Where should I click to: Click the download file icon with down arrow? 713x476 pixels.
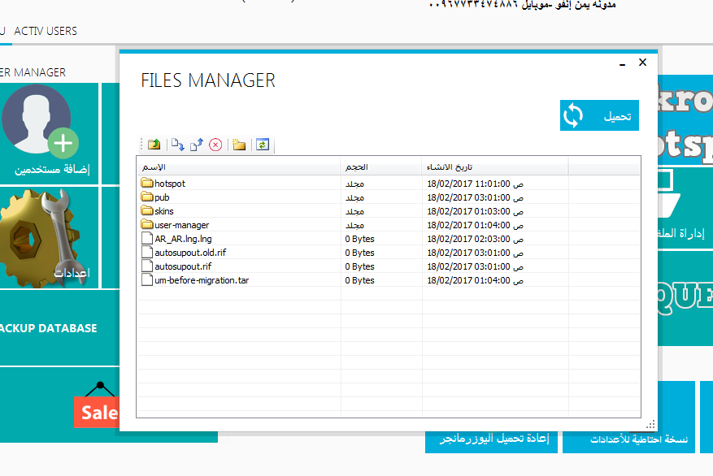coord(178,145)
